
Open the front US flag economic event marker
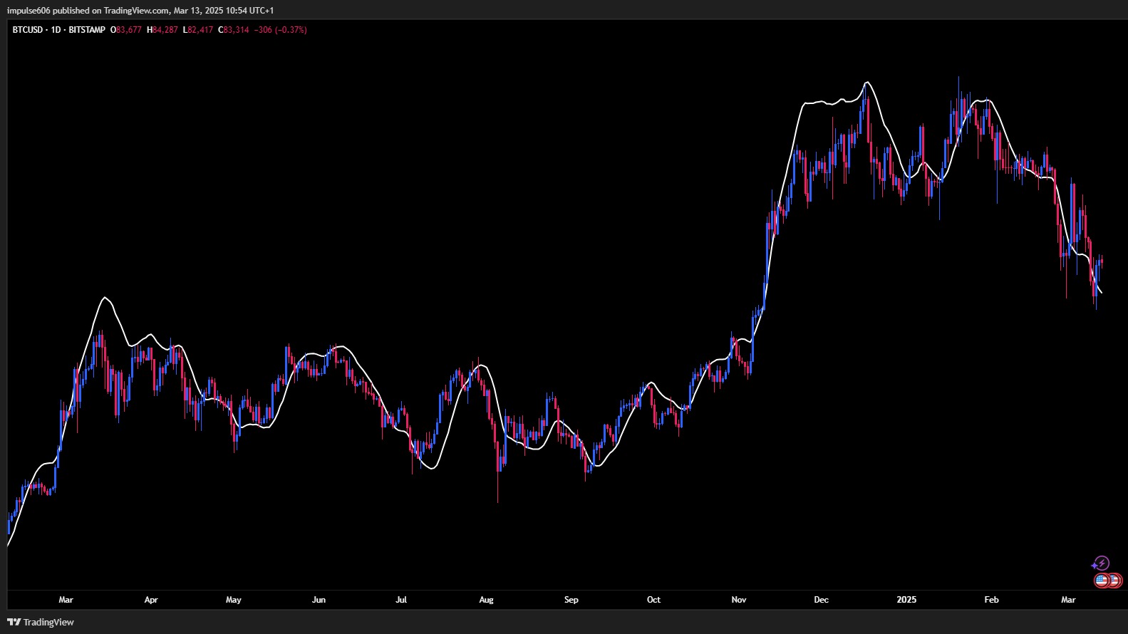coord(1102,581)
